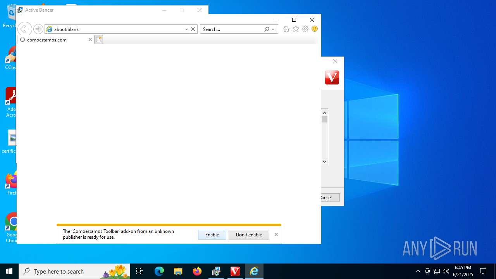Minimize the Internet Explorer window
Image resolution: width=496 pixels, height=279 pixels.
(277, 20)
